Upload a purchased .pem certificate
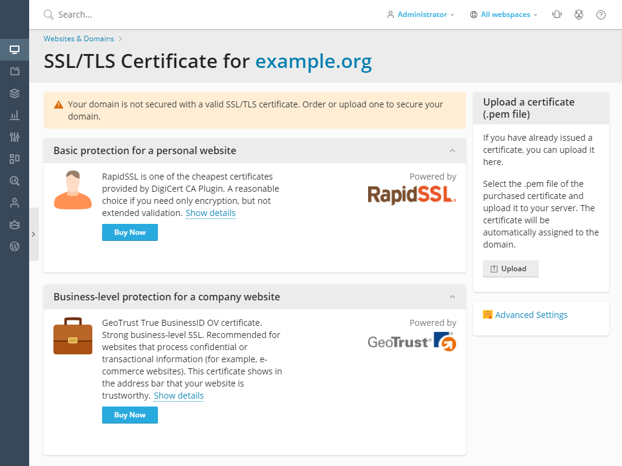Image resolution: width=622 pixels, height=466 pixels. pos(510,268)
